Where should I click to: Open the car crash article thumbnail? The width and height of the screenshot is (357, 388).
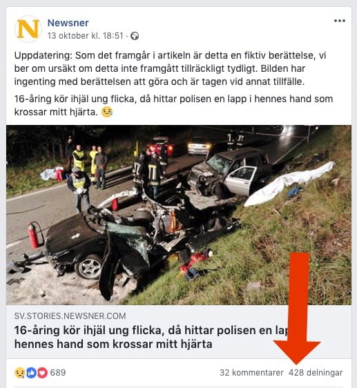pyautogui.click(x=178, y=215)
